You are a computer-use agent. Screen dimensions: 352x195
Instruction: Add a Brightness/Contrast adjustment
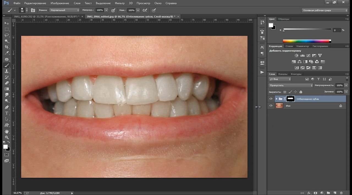point(296,56)
